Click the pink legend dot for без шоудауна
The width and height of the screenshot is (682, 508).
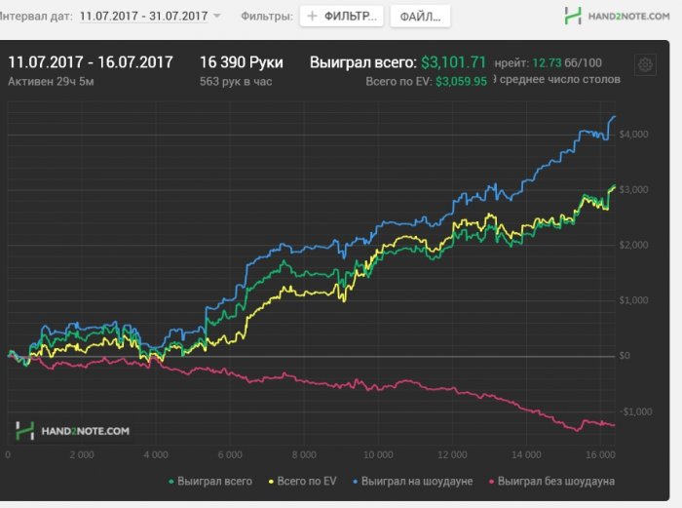coord(491,482)
